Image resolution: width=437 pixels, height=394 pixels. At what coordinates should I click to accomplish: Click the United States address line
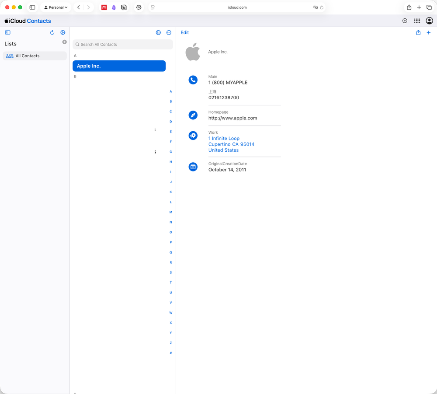pyautogui.click(x=223, y=150)
